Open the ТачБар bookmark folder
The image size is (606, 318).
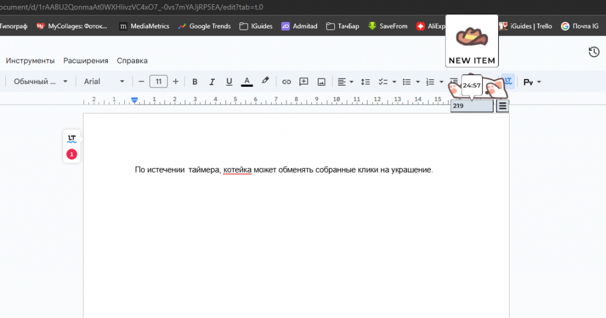(343, 26)
